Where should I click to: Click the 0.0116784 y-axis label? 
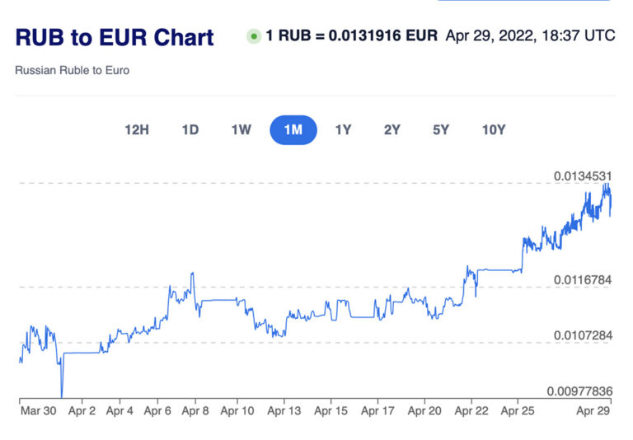(582, 281)
